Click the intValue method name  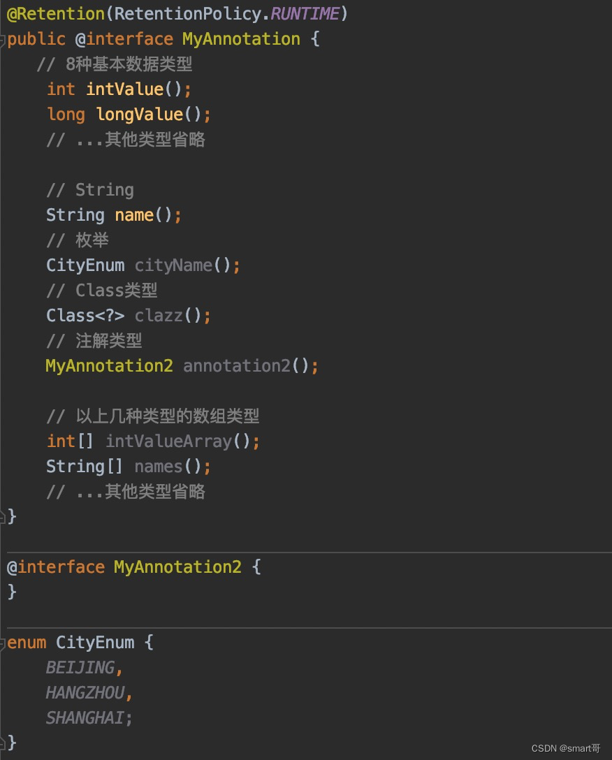pos(124,89)
